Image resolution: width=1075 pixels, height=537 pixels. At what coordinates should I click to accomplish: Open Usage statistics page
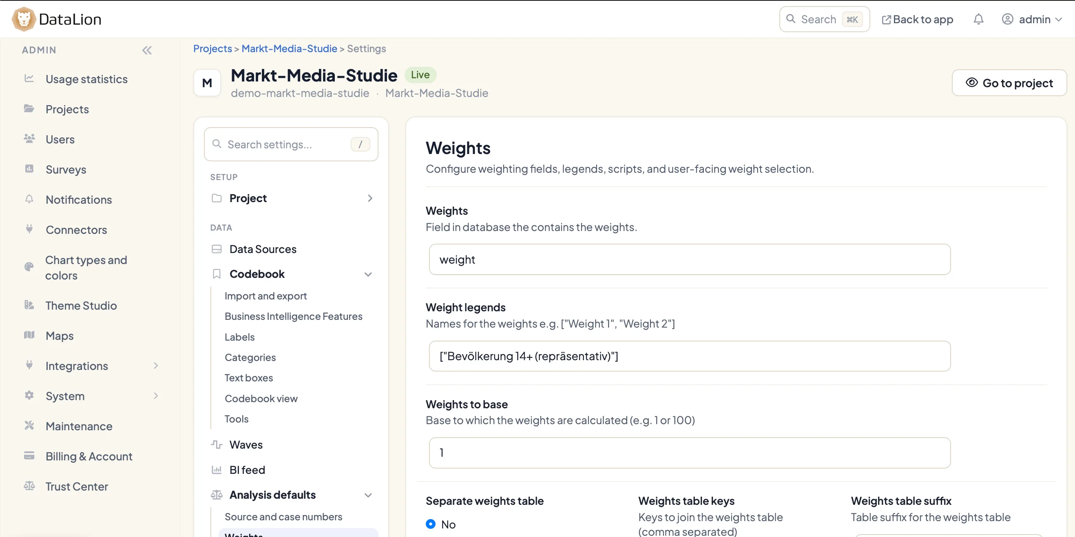[x=86, y=79]
